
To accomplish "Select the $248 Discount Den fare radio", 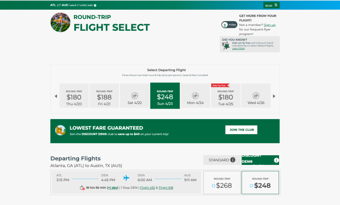I will click(252, 186).
